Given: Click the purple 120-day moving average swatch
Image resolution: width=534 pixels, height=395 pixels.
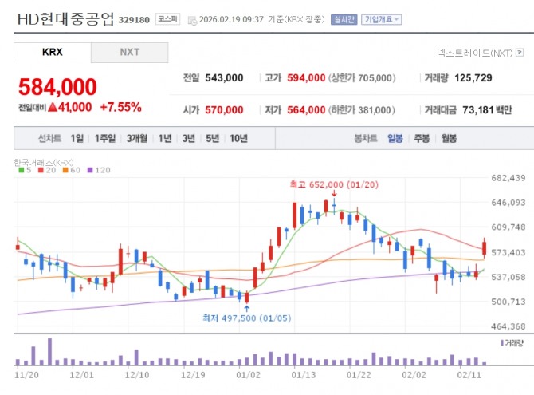Looking at the screenshot, I should click(90, 170).
